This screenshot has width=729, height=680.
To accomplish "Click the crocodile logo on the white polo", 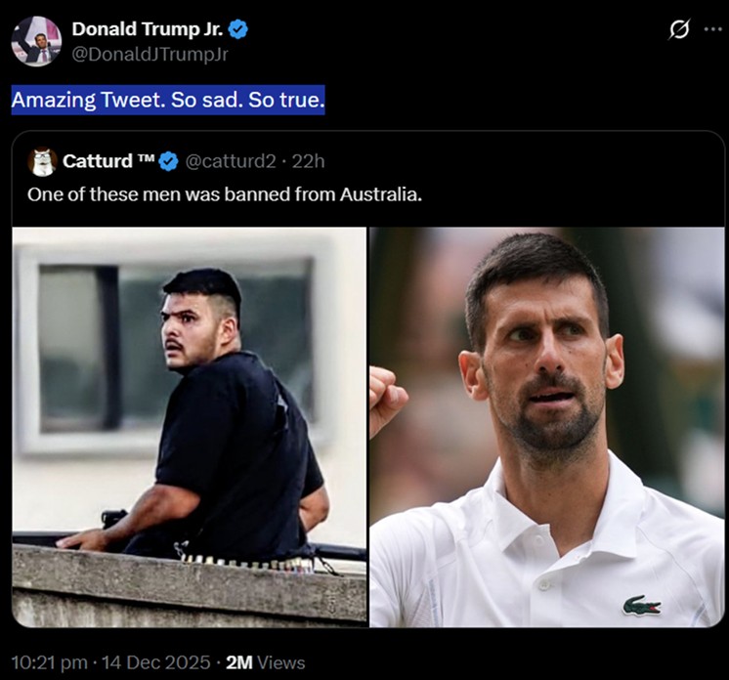I will point(641,605).
